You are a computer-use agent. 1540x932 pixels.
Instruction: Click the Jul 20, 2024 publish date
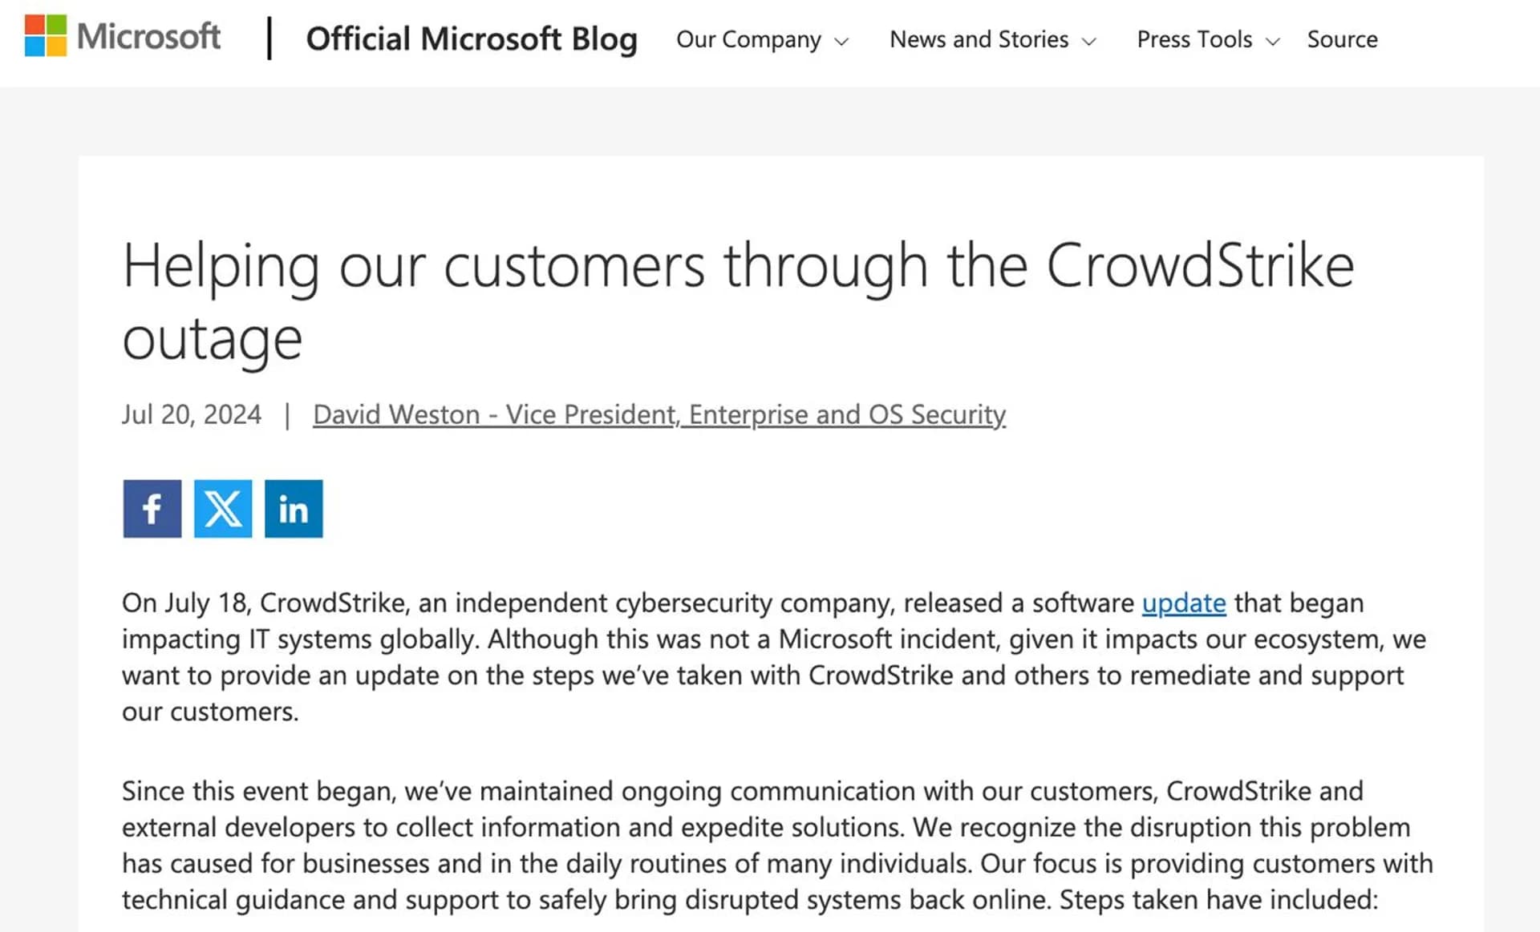coord(192,414)
